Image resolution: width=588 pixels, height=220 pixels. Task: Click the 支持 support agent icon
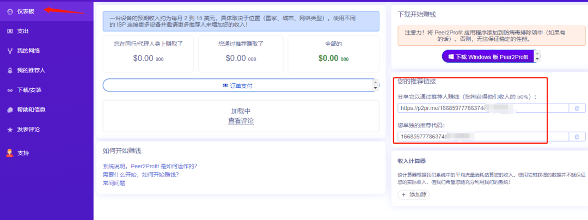[x=10, y=152]
